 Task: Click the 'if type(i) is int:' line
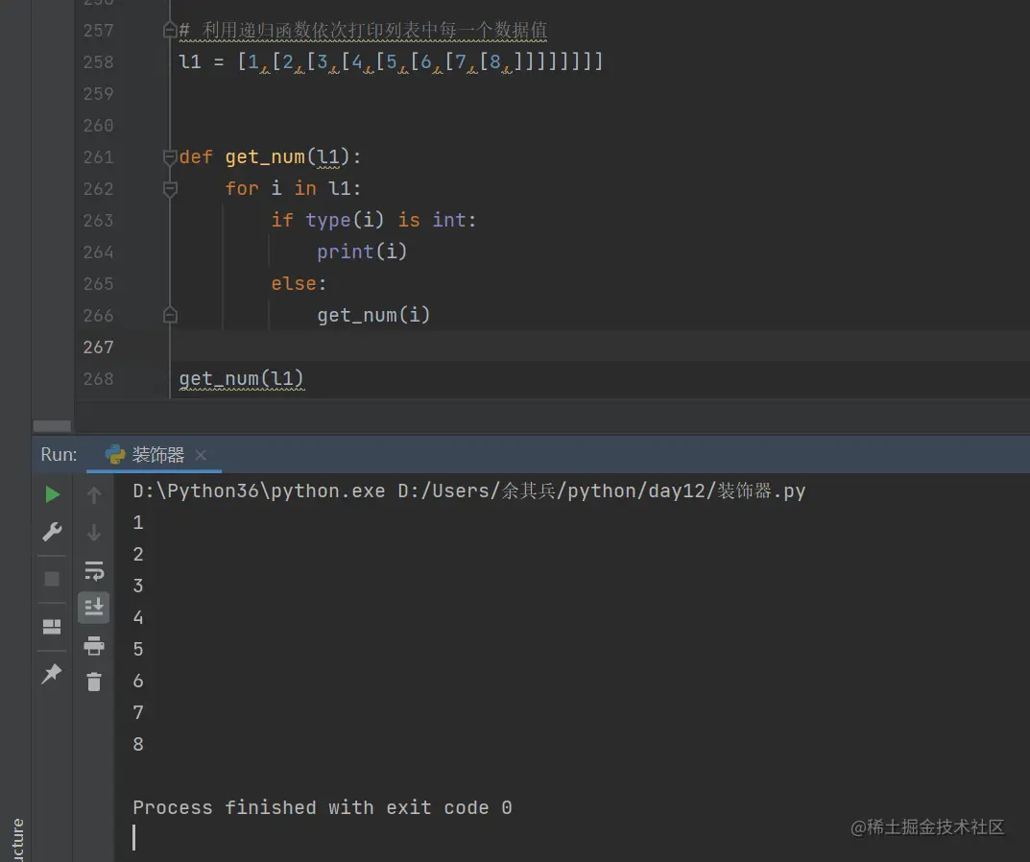tap(373, 220)
